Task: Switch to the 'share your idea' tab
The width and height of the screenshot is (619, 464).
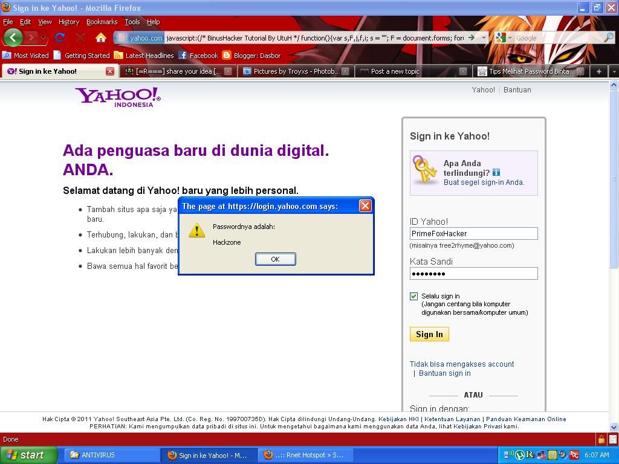Action: tap(178, 71)
